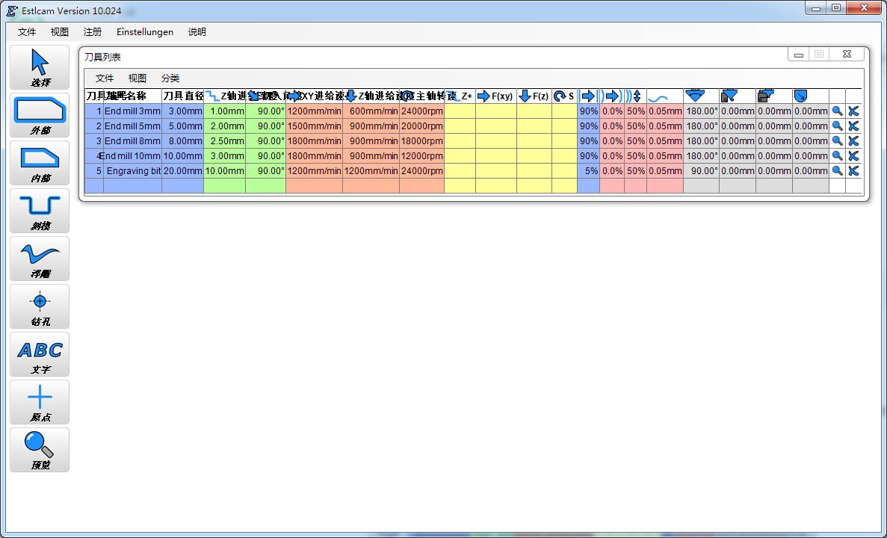The image size is (887, 538).
Task: Edit the End mill 3mm name cell
Action: coord(132,111)
